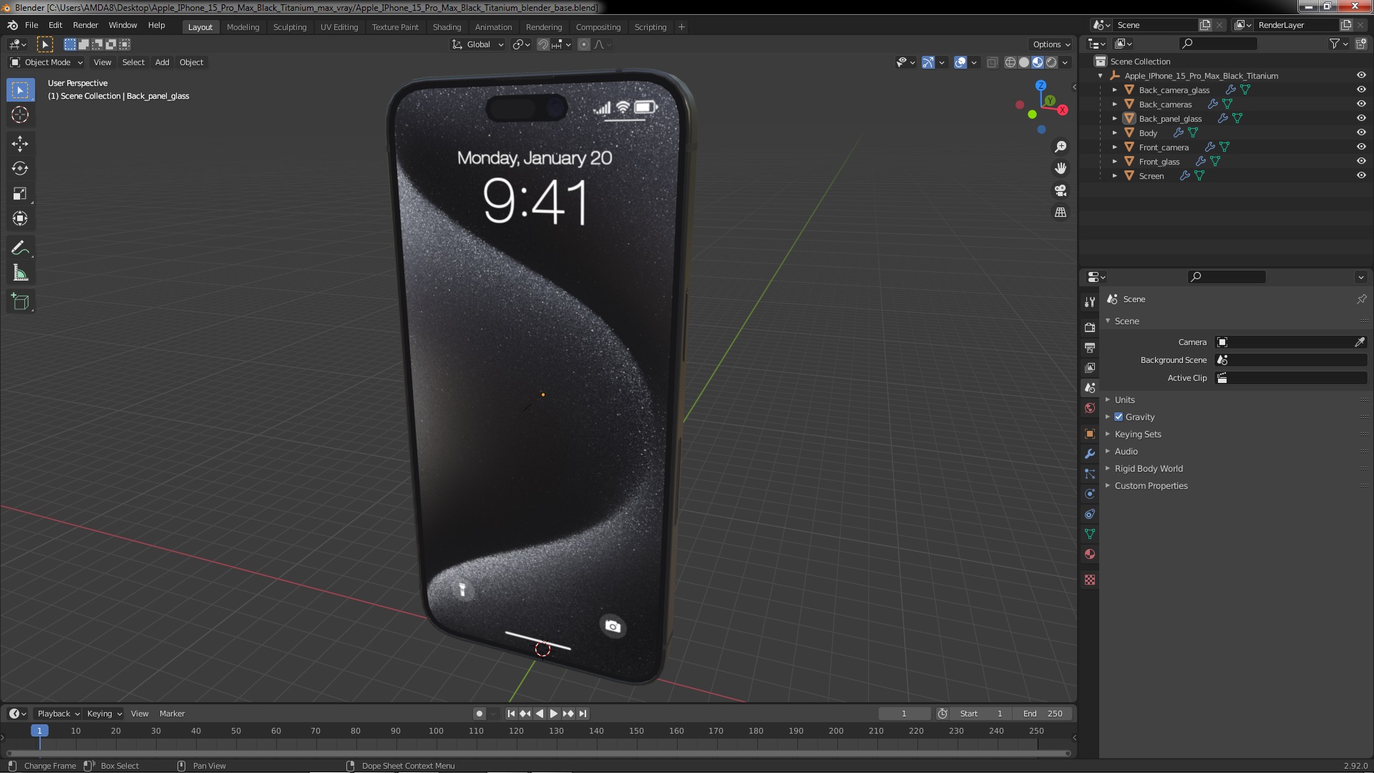Open the Material properties tab
The width and height of the screenshot is (1374, 773).
pyautogui.click(x=1090, y=554)
